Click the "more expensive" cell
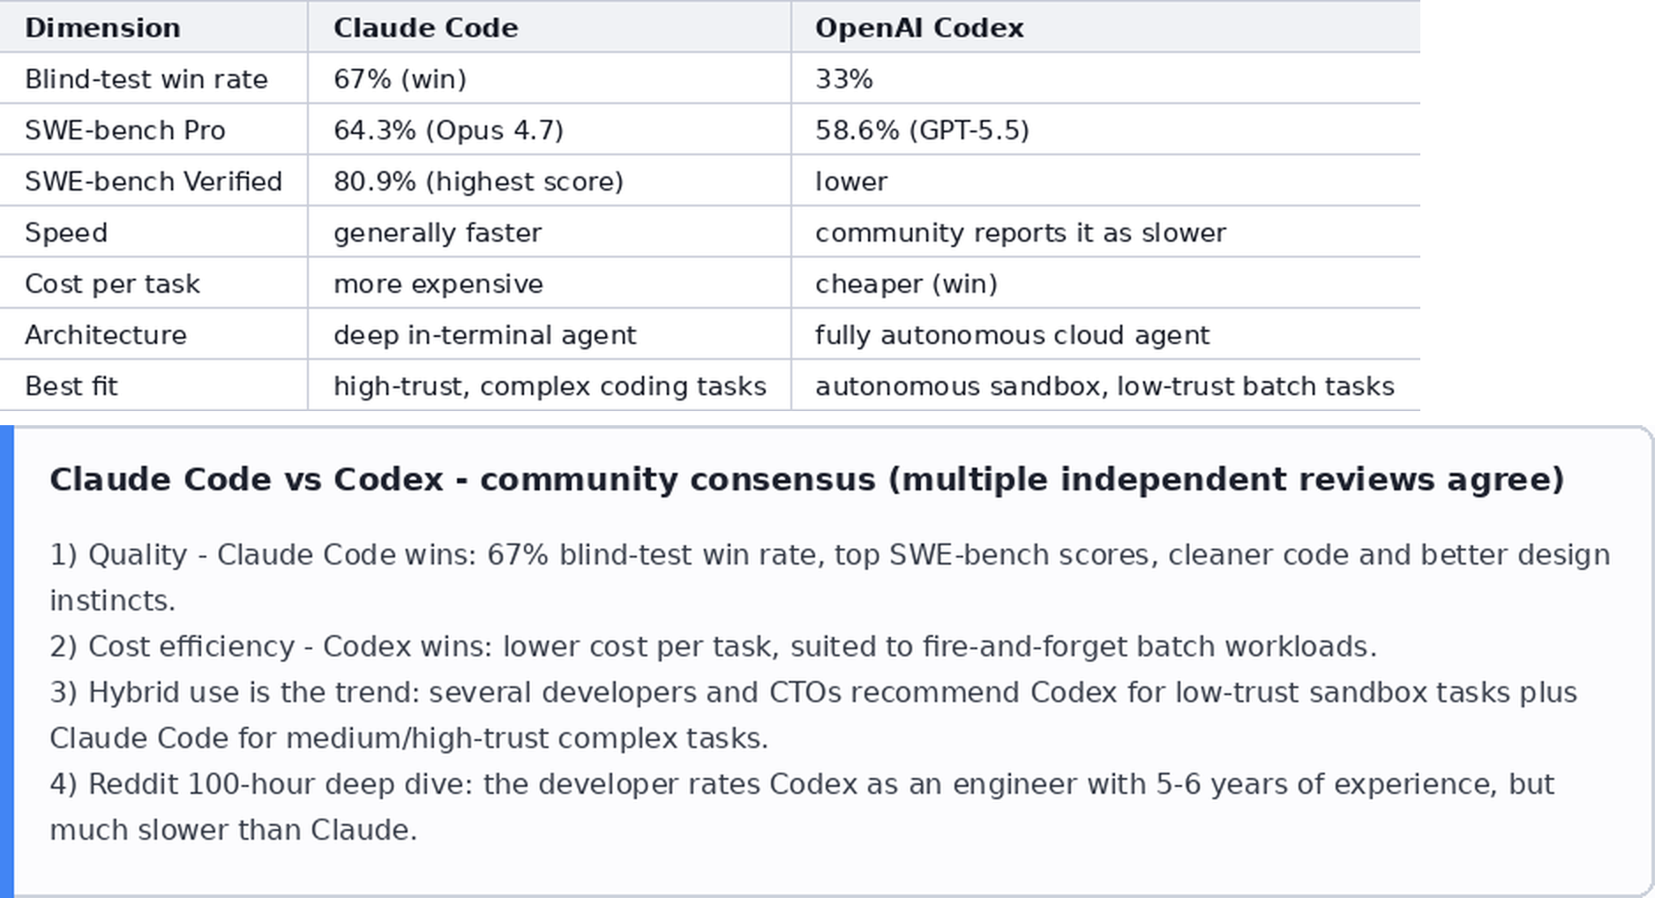Screen dimensions: 1655x898 [550, 283]
